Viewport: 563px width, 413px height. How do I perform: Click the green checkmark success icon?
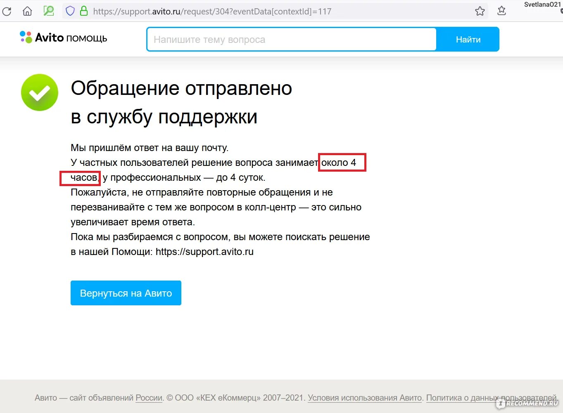coord(40,92)
